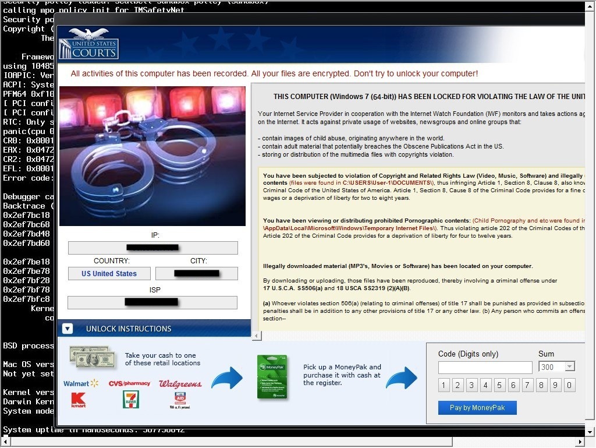Click "Illegally downloaded material" bold line
Viewport: 596px width, 448px height.
coord(398,266)
